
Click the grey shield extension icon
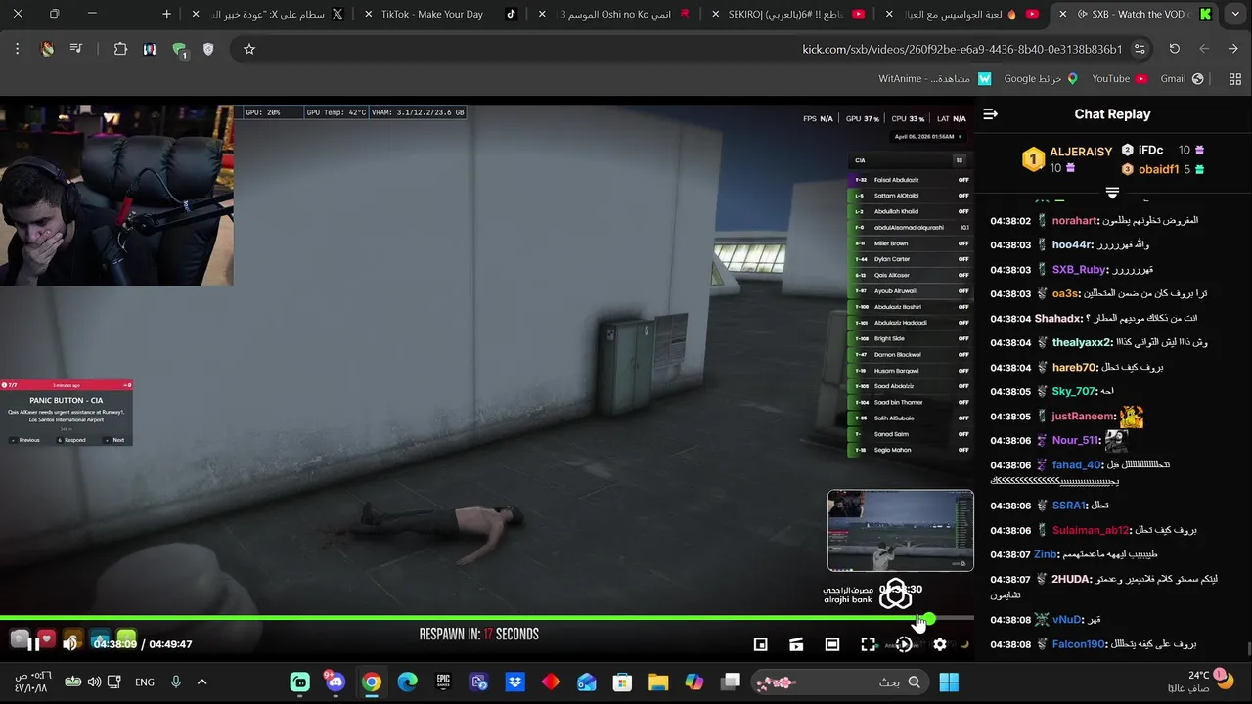click(208, 49)
